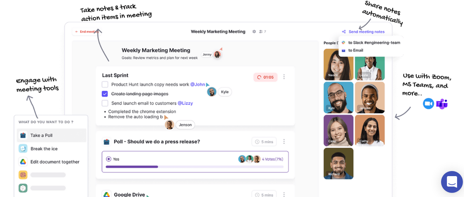This screenshot has height=197, width=464.
Task: Click the End meeting button
Action: (x=86, y=32)
